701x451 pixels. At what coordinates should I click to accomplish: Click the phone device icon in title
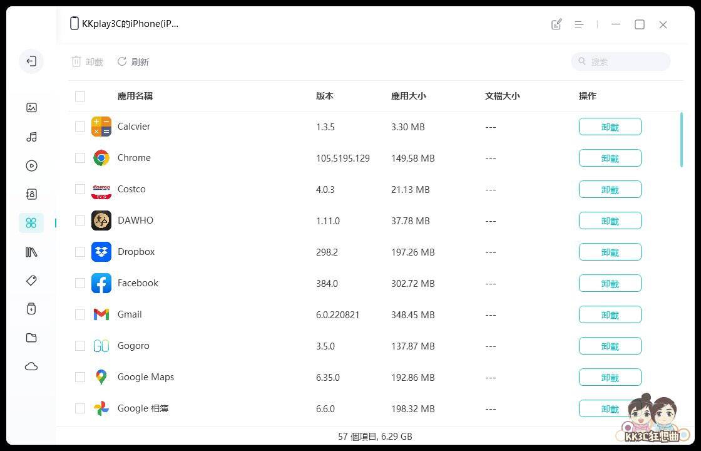point(74,24)
